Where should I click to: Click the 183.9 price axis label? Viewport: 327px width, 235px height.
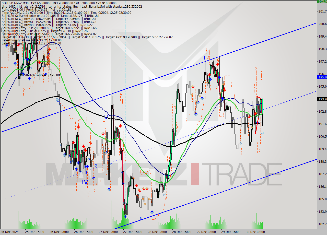(x=322, y=212)
